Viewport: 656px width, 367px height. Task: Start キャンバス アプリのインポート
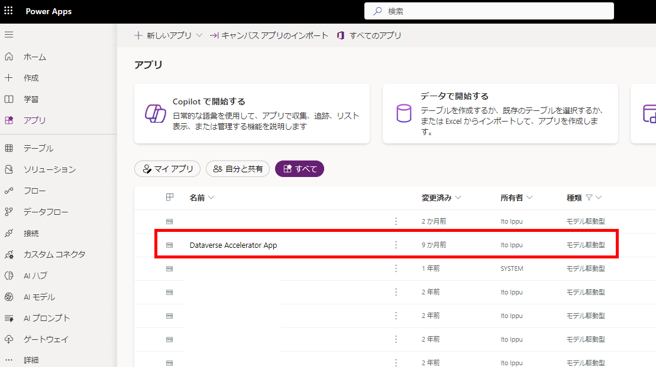point(270,35)
